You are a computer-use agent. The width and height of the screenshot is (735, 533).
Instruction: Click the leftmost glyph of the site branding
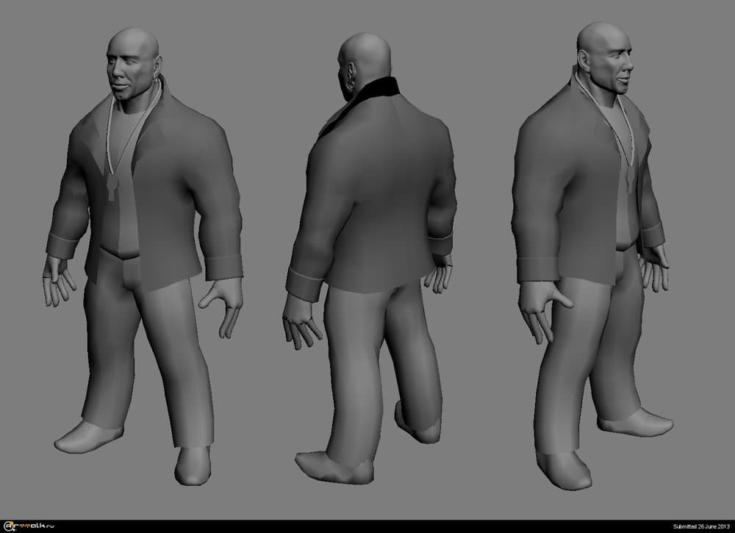[x=7, y=526]
